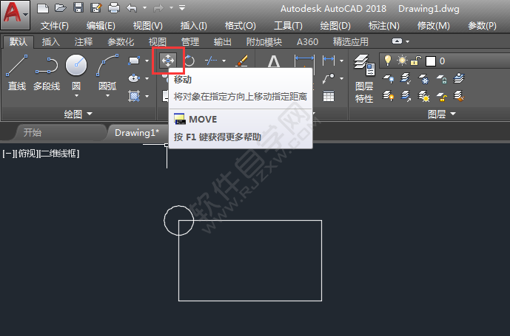Activate the Move (移动) tool

pos(168,61)
